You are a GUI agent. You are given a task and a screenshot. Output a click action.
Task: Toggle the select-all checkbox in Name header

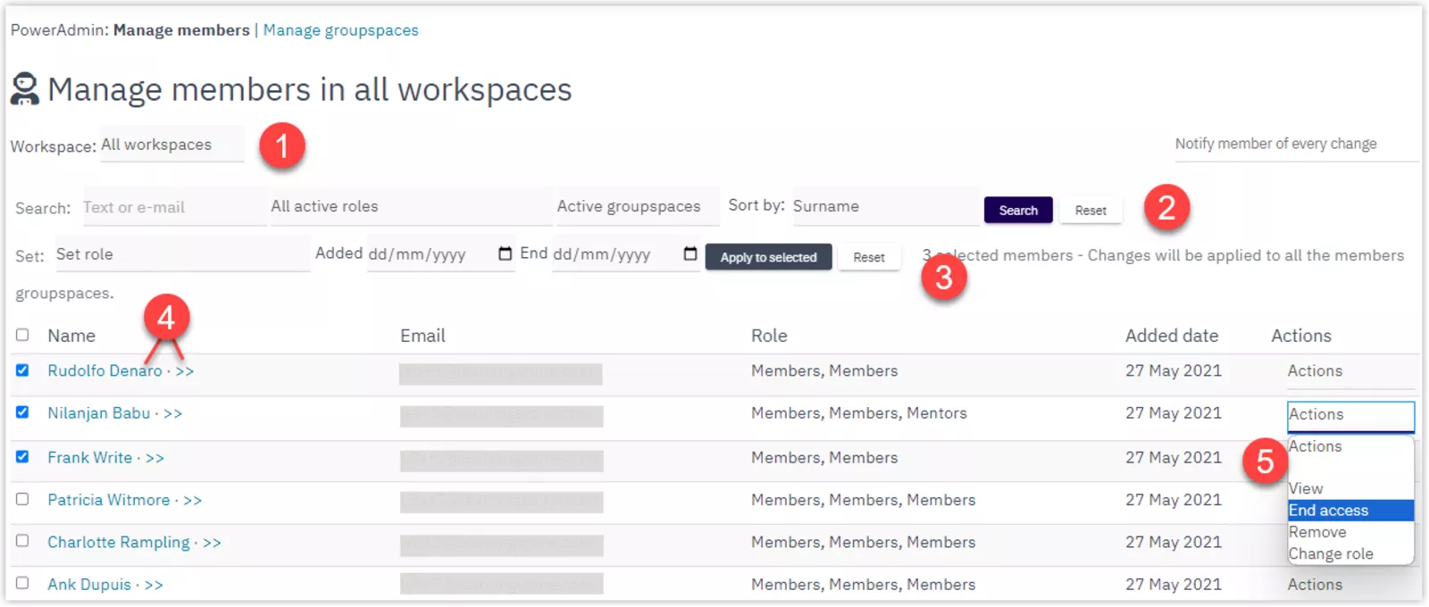click(22, 335)
